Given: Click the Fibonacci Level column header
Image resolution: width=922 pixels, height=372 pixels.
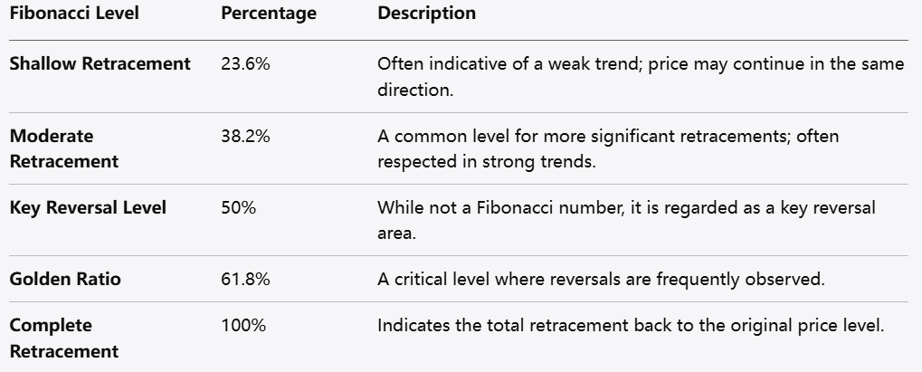Looking at the screenshot, I should point(74,14).
